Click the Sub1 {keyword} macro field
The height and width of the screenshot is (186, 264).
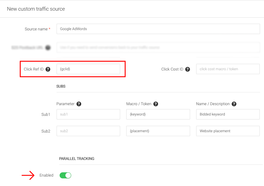[158, 114]
